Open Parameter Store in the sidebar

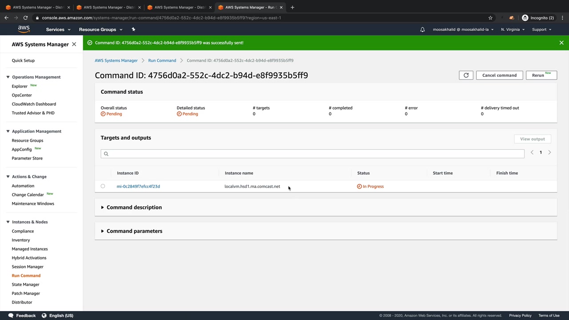point(27,158)
